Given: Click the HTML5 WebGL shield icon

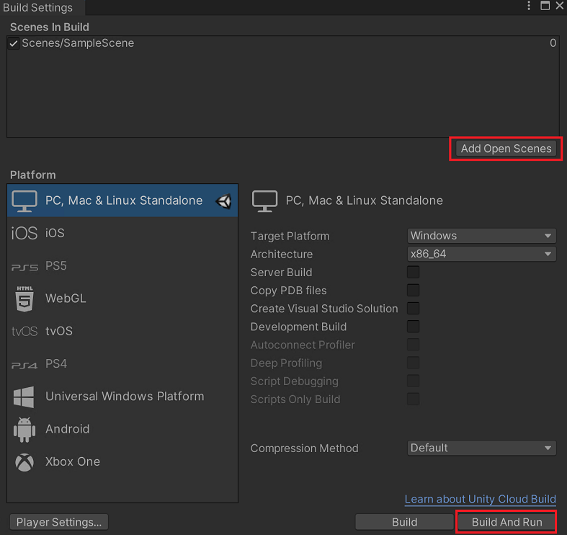Looking at the screenshot, I should tap(24, 299).
